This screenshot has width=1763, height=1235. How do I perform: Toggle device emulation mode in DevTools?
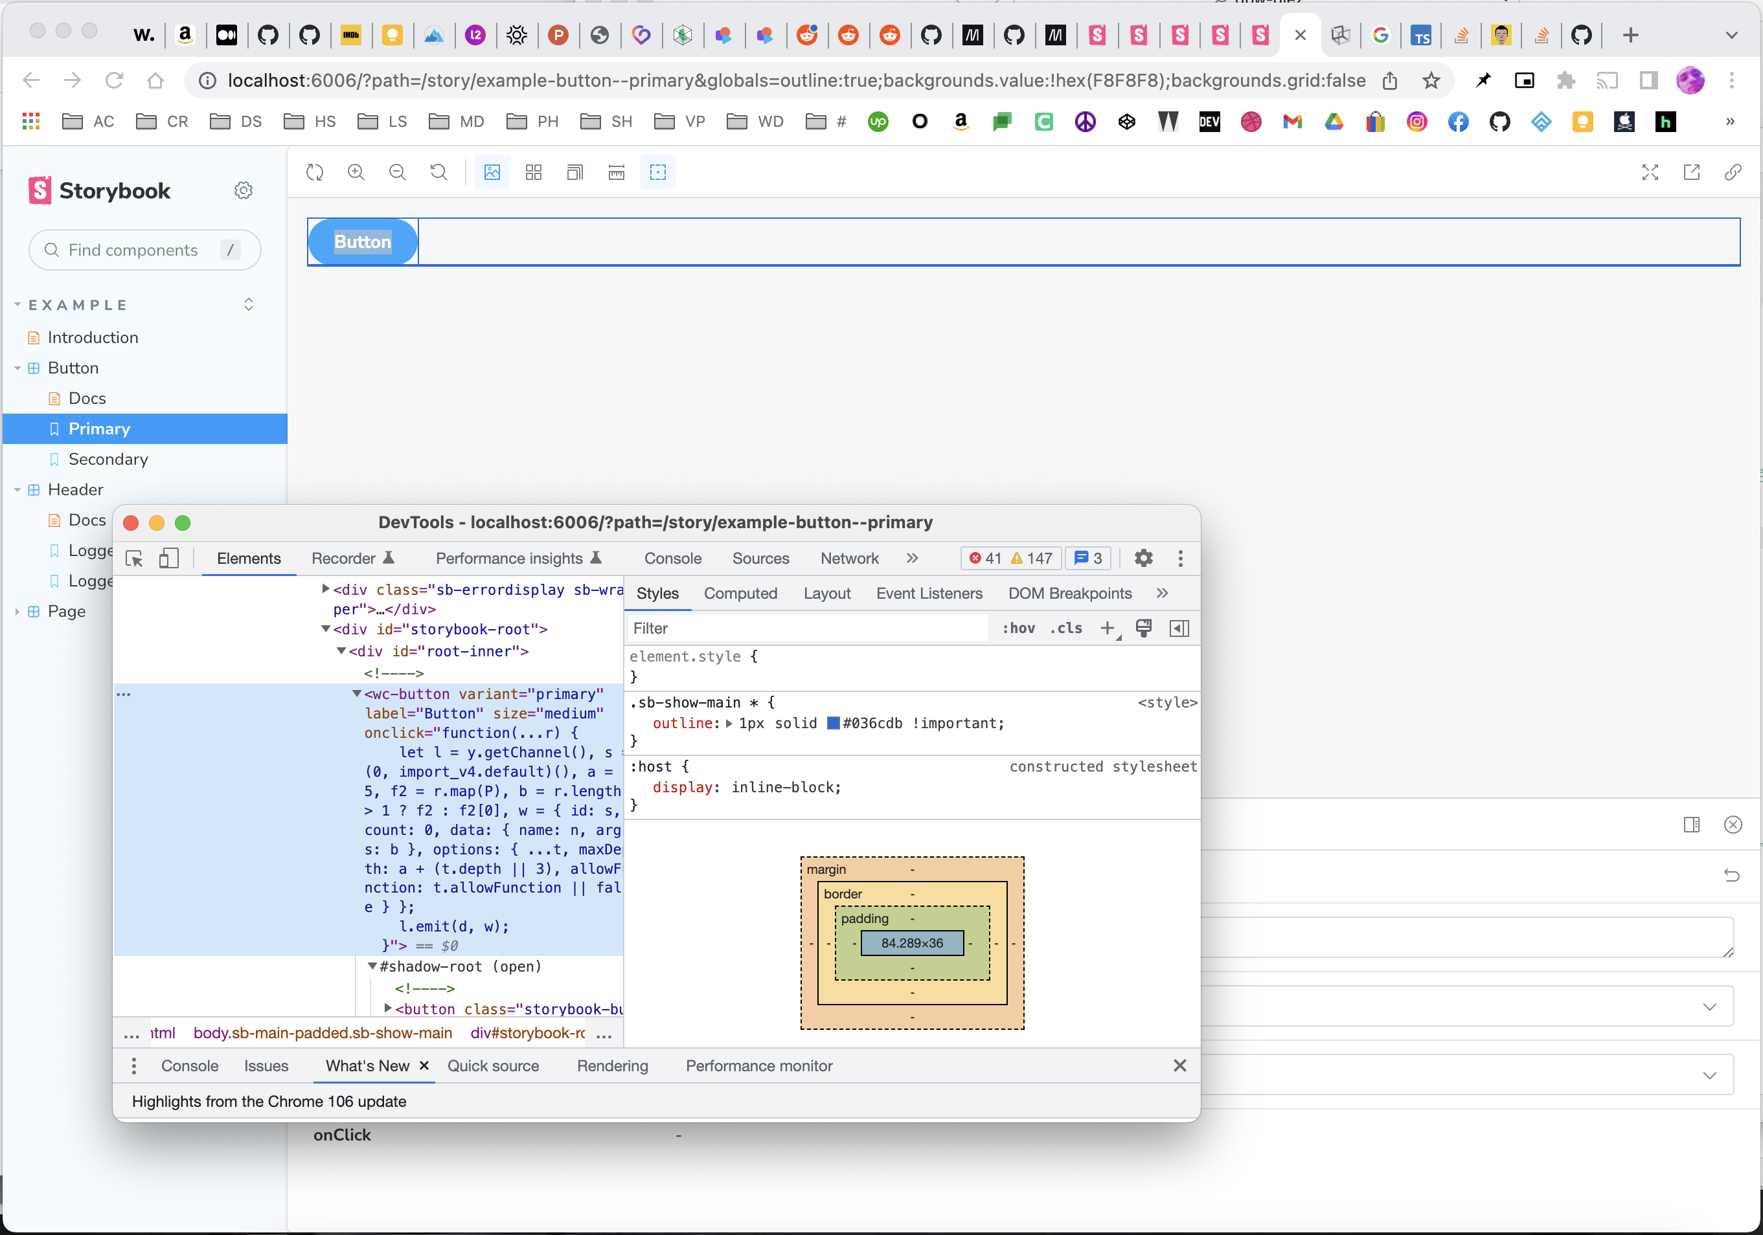pyautogui.click(x=169, y=559)
